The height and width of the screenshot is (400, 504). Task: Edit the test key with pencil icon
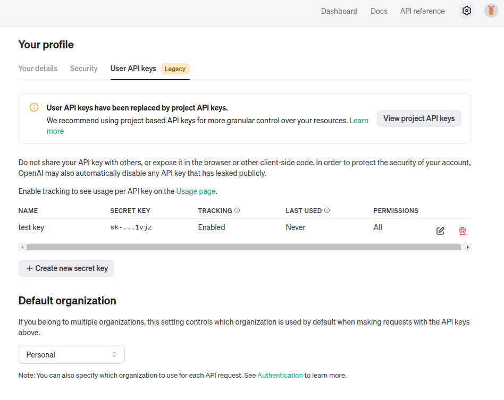coord(440,231)
